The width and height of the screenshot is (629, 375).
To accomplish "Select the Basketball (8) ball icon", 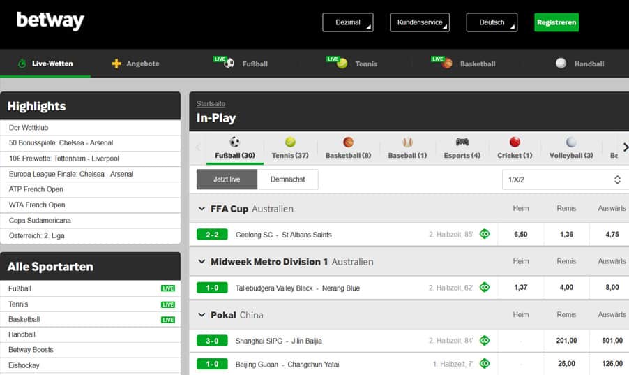I will [348, 142].
